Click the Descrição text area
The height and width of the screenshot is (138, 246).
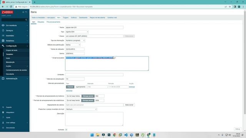click(94, 119)
